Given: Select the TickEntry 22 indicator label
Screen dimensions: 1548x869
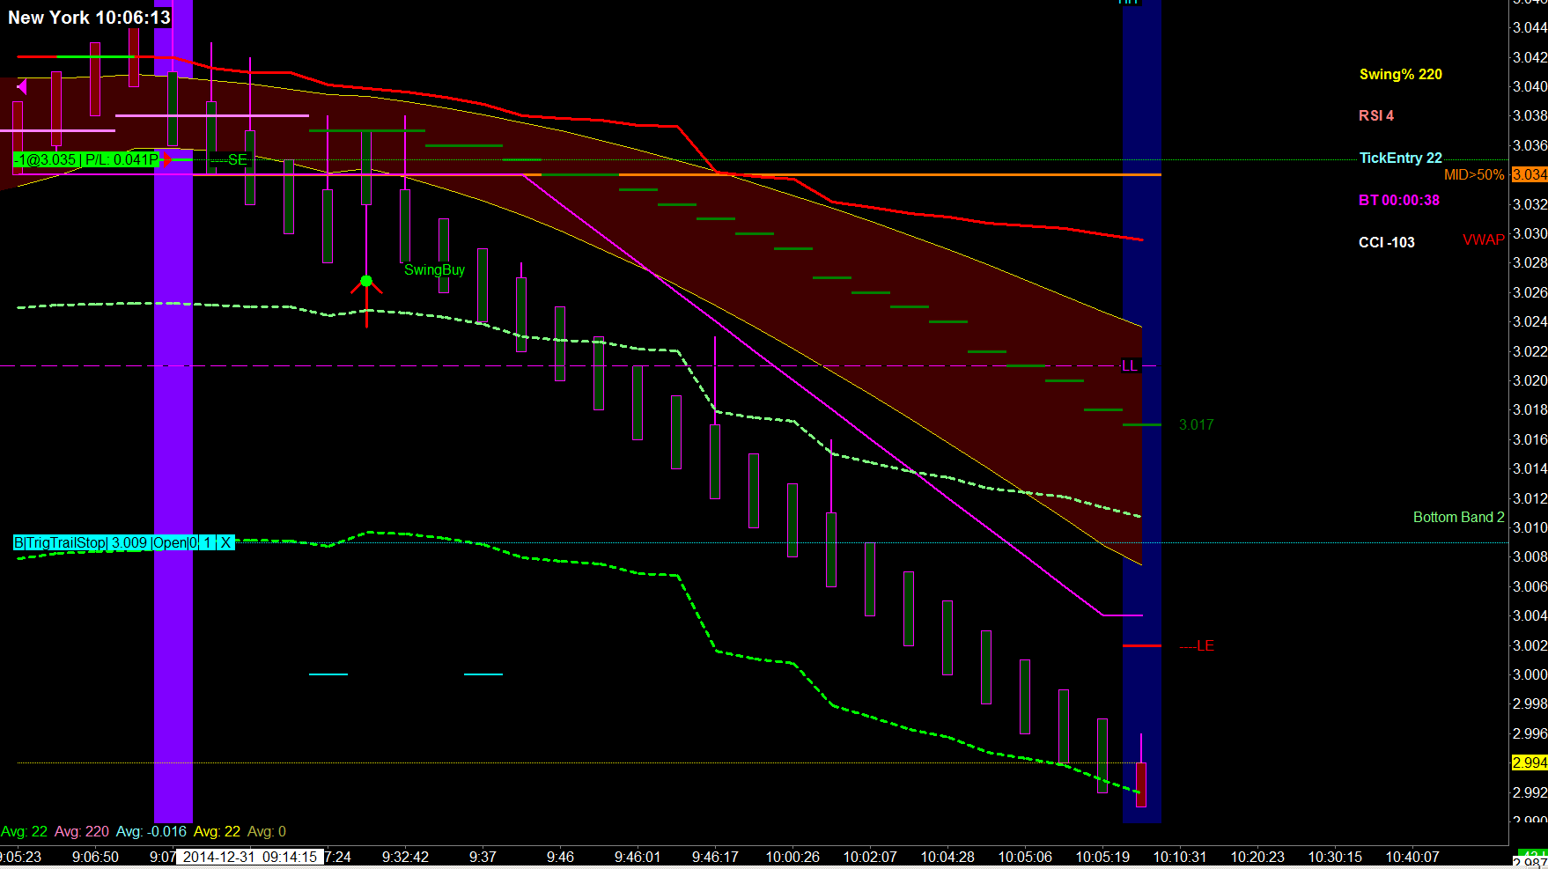Looking at the screenshot, I should point(1400,158).
